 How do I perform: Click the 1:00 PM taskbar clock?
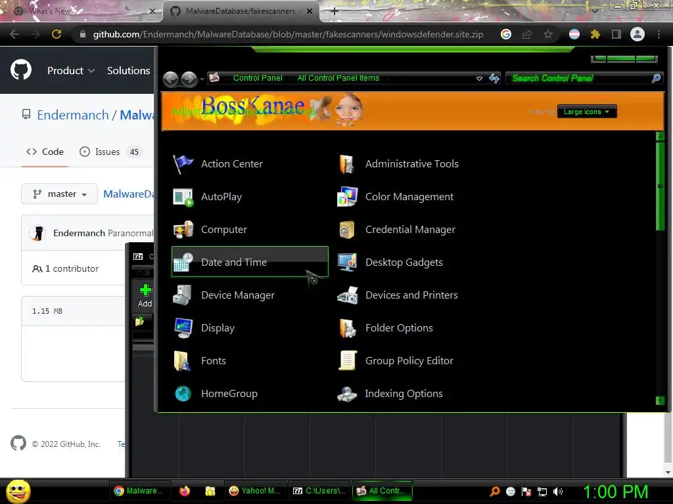tap(615, 492)
